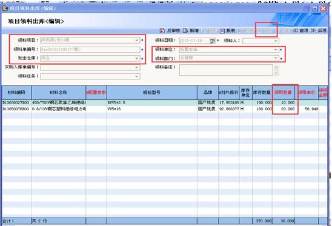Click the 材料名称 column header
Screen dimensions: 332x226
coord(58,93)
